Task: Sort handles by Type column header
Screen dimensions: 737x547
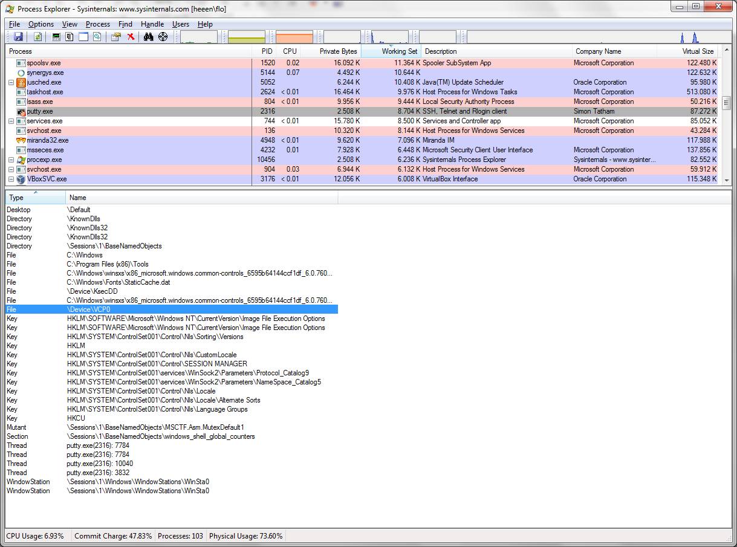Action: tap(36, 198)
